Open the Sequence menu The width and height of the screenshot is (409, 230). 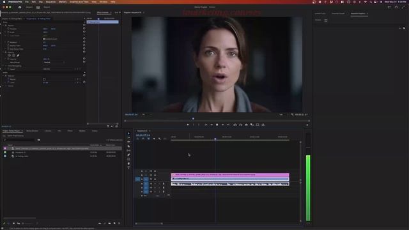pos(50,2)
